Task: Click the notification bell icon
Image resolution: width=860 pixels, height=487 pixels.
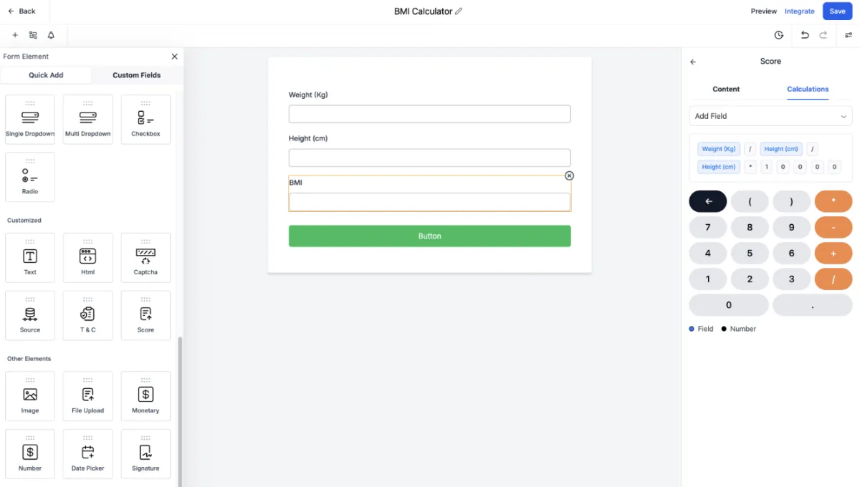Action: click(x=51, y=35)
